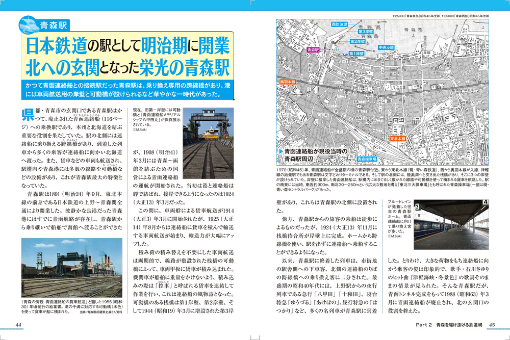510x340 pixels.
Task: Select the headline line 北への玄関となった栄光の青森駅
Action: pyautogui.click(x=127, y=67)
